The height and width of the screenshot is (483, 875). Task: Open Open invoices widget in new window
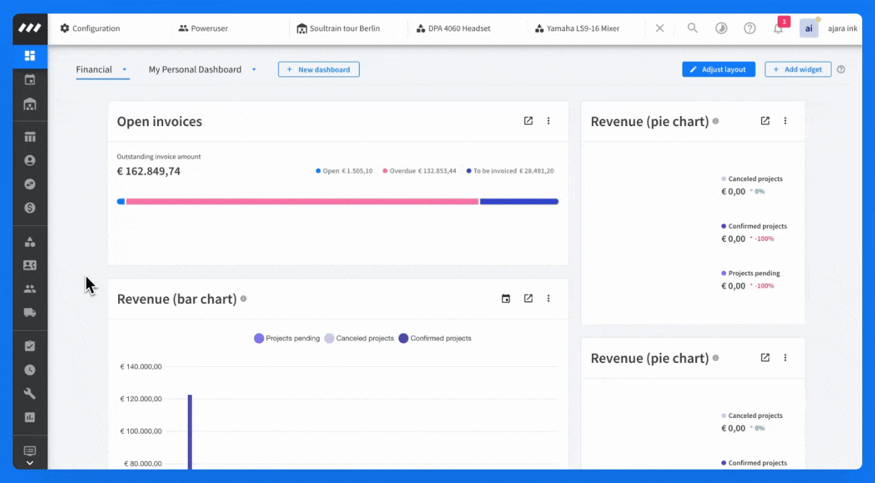click(528, 121)
